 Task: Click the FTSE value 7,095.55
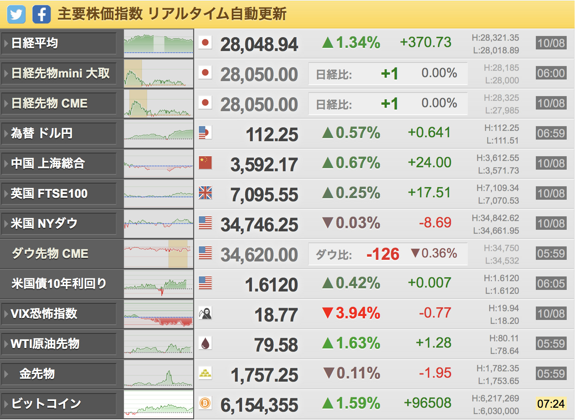(x=264, y=195)
